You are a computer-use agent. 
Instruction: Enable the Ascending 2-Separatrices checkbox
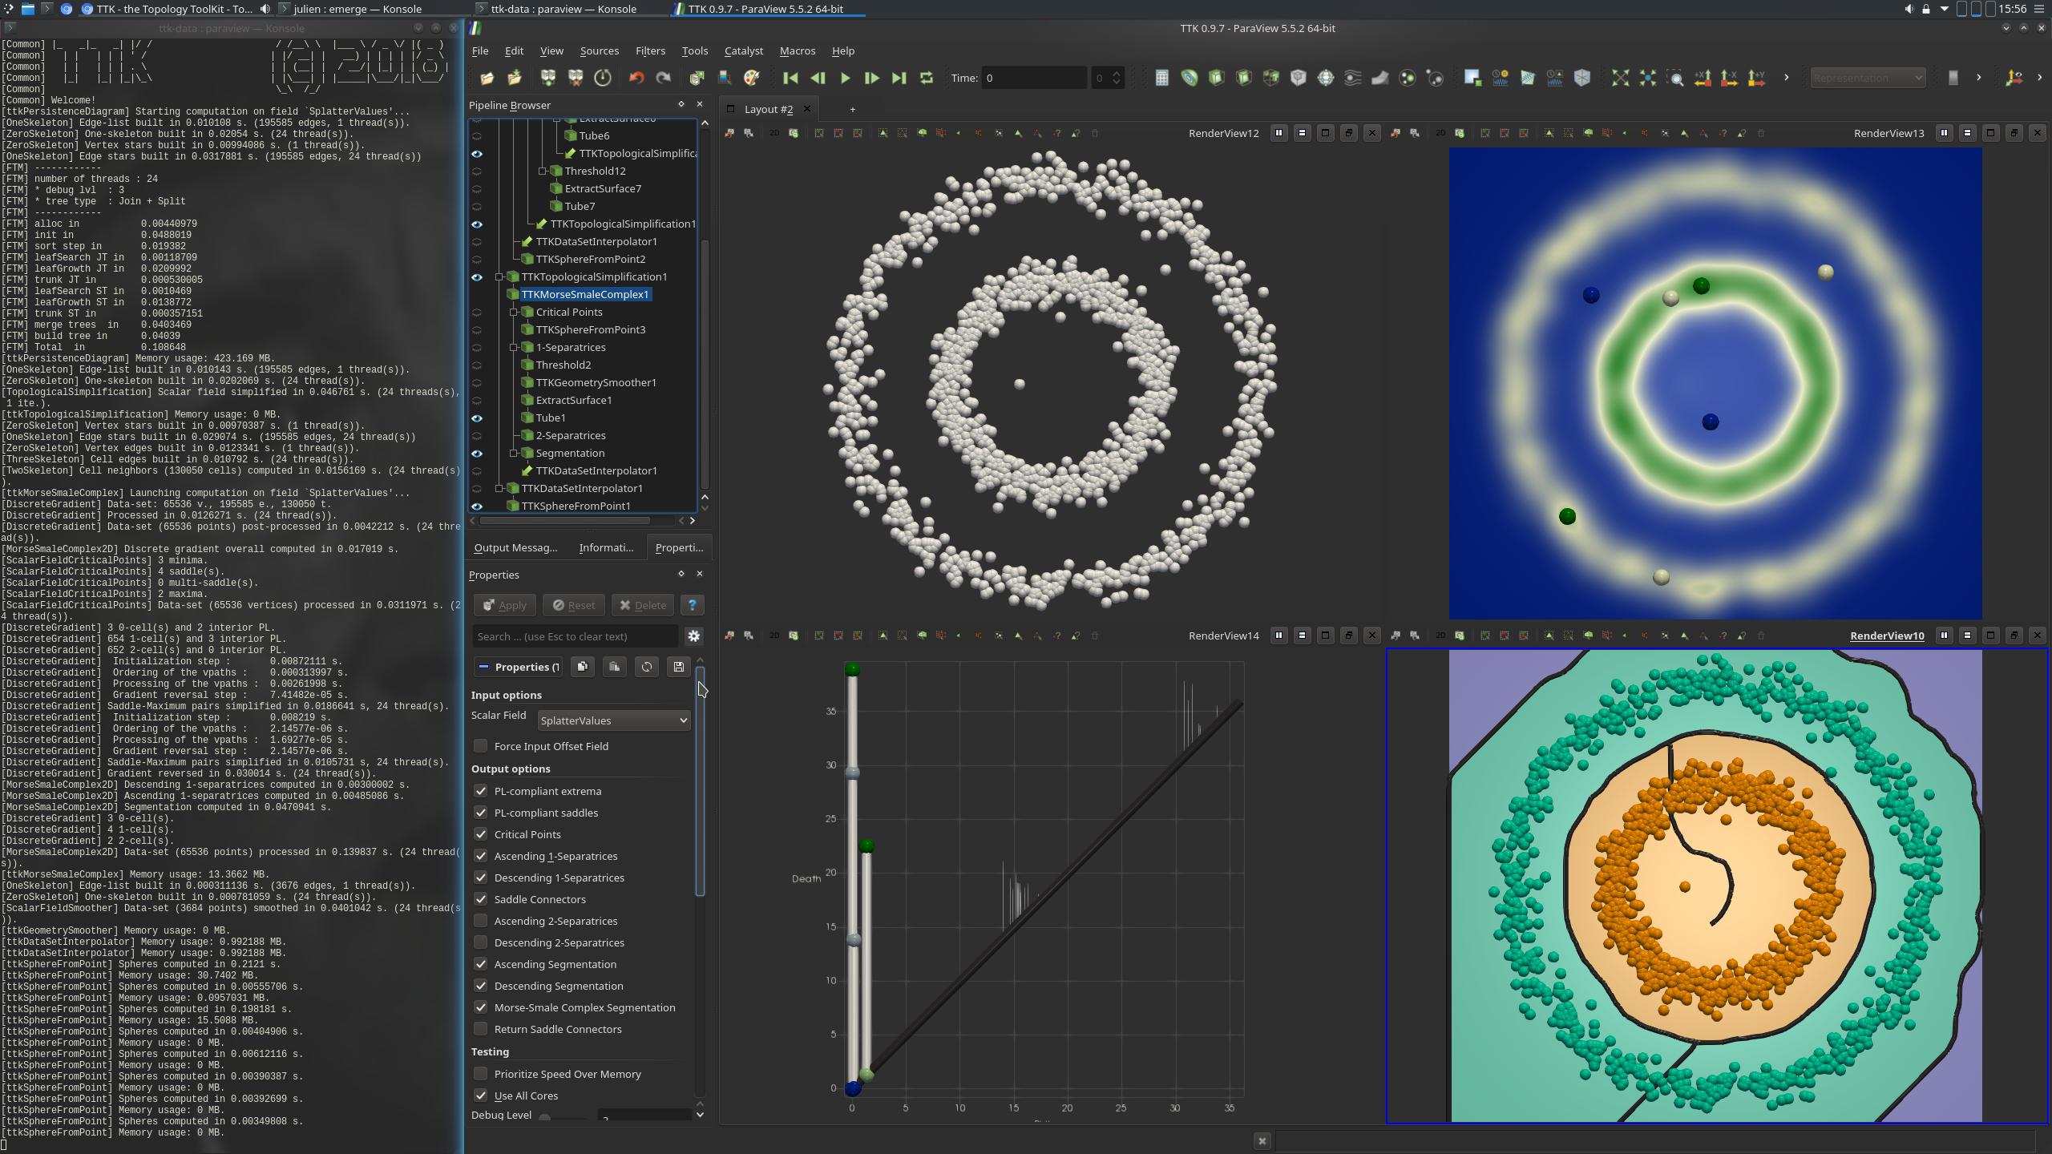(x=480, y=921)
